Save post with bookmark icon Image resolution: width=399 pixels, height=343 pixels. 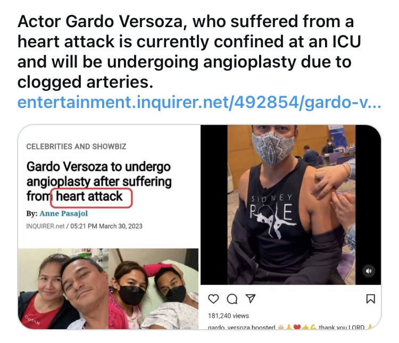pyautogui.click(x=370, y=299)
